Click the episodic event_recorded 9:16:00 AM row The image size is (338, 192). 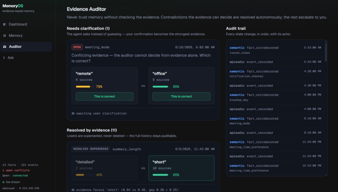point(275,133)
